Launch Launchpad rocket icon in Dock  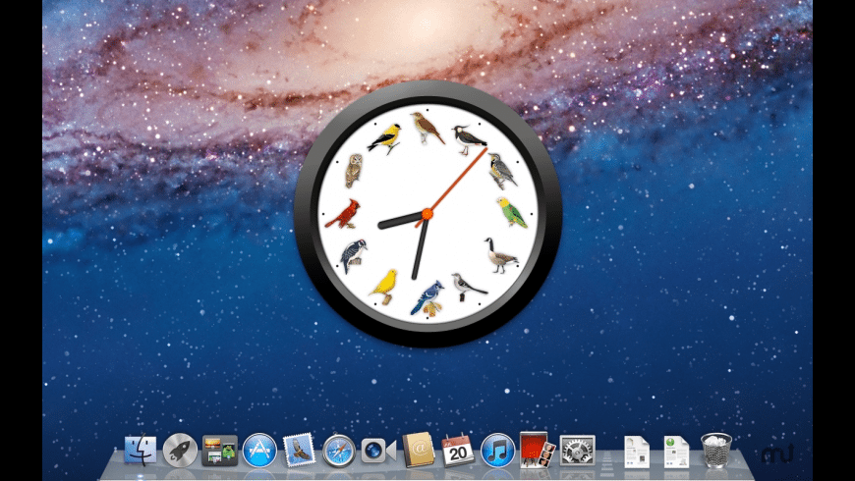pos(180,451)
